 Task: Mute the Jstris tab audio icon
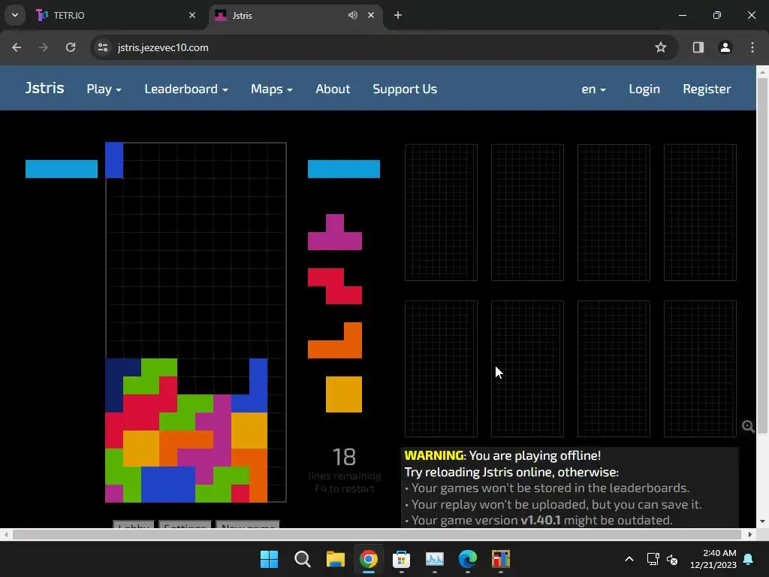coord(353,15)
